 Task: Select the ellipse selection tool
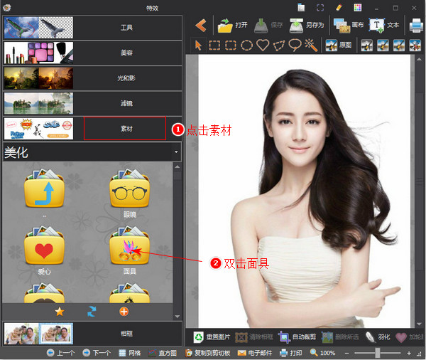(246, 46)
